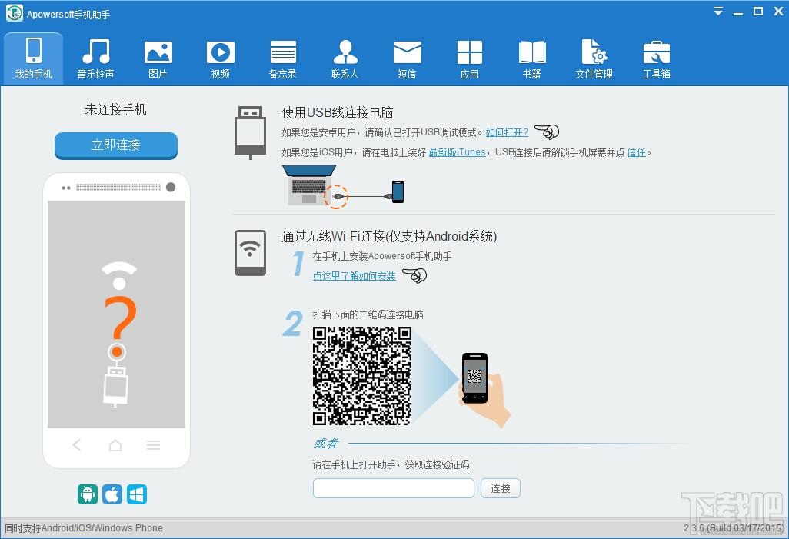Click the Windows Phone platform icon
789x539 pixels.
137,494
